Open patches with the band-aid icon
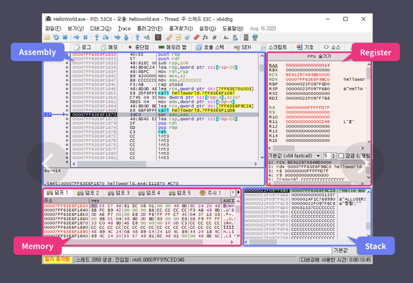The image size is (413, 283). pos(169,38)
